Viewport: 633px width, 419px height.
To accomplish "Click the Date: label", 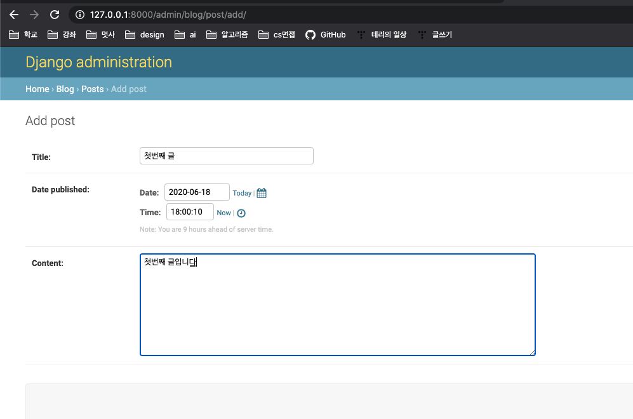I will 149,192.
